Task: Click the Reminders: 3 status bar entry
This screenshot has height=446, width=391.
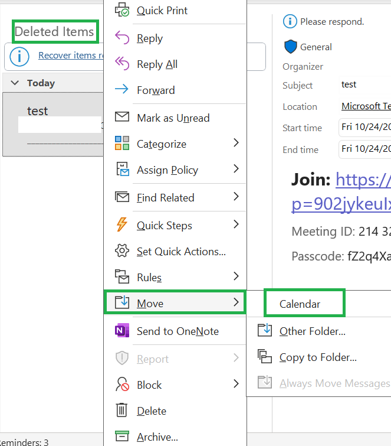Action: (24, 442)
